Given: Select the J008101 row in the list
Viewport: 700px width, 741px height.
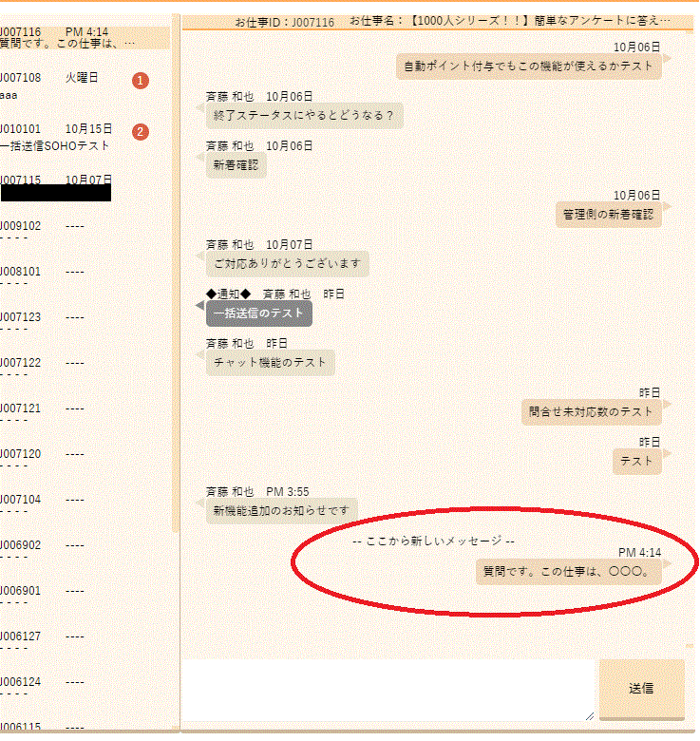Looking at the screenshot, I should 85,277.
